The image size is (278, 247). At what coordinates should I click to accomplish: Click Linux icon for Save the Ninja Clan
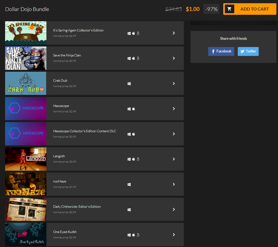(x=138, y=58)
